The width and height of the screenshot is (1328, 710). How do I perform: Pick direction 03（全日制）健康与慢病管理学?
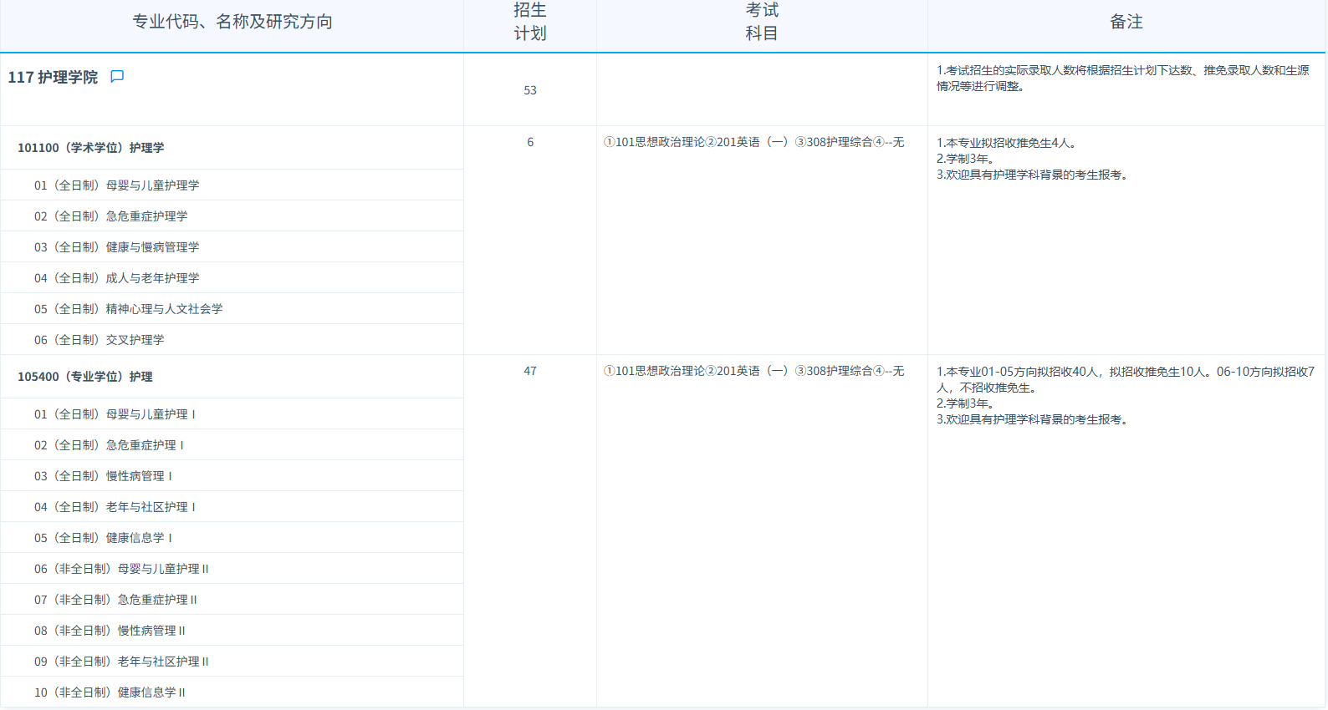coord(116,247)
